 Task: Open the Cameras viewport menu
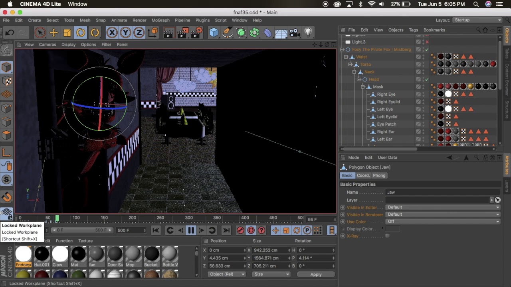pos(48,45)
